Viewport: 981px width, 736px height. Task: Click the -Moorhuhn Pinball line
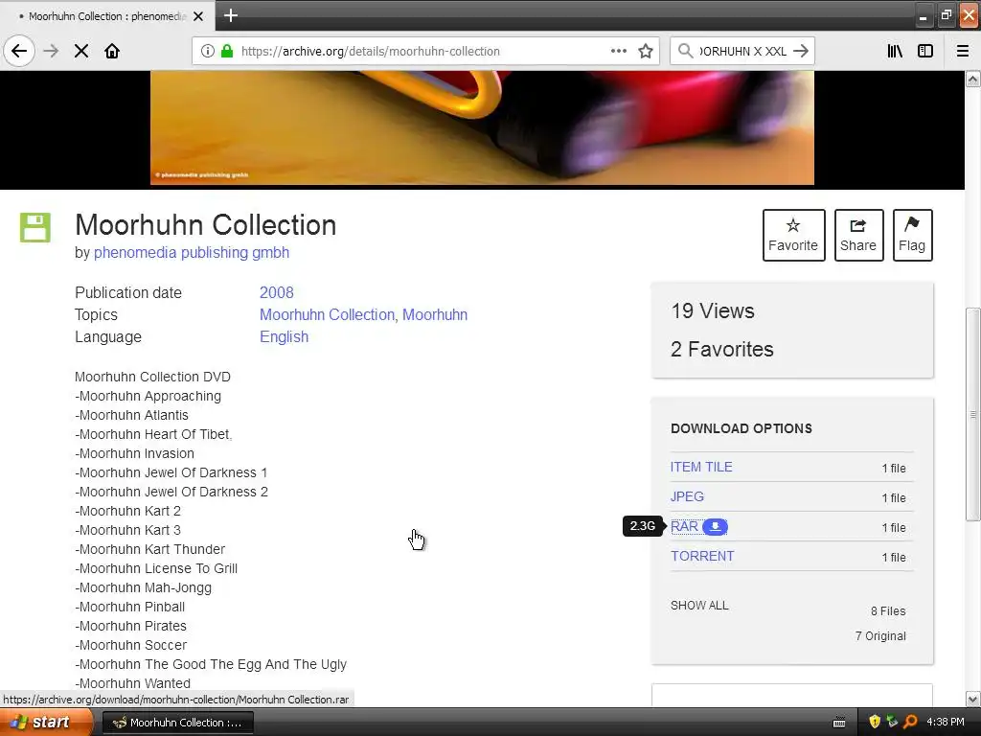(x=129, y=607)
